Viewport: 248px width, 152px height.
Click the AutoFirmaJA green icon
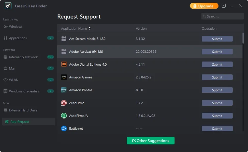click(x=64, y=116)
